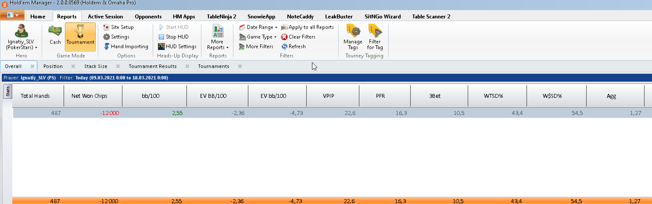The width and height of the screenshot is (652, 204).
Task: Select the Overall report tab
Action: click(14, 66)
